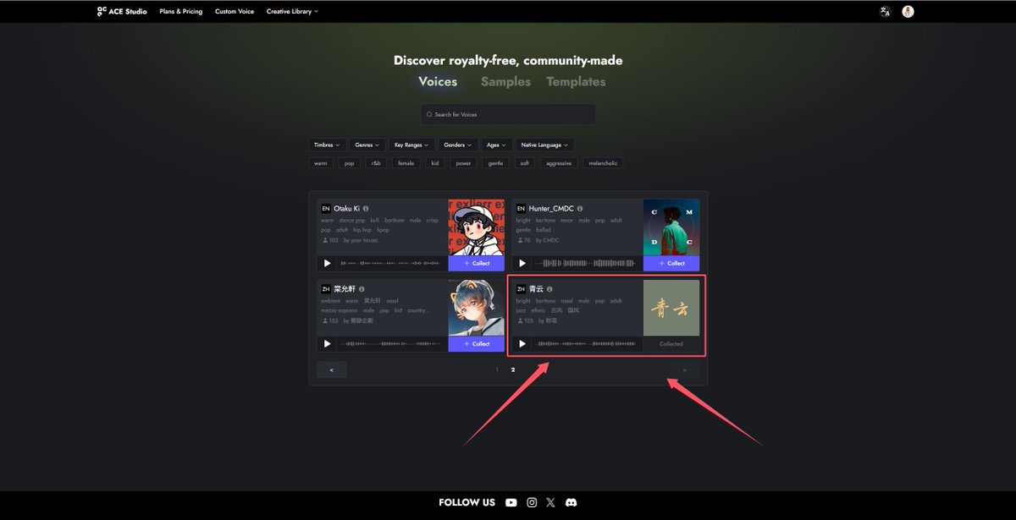Expand the Timbres filter dropdown
The height and width of the screenshot is (520, 1016).
pos(327,145)
